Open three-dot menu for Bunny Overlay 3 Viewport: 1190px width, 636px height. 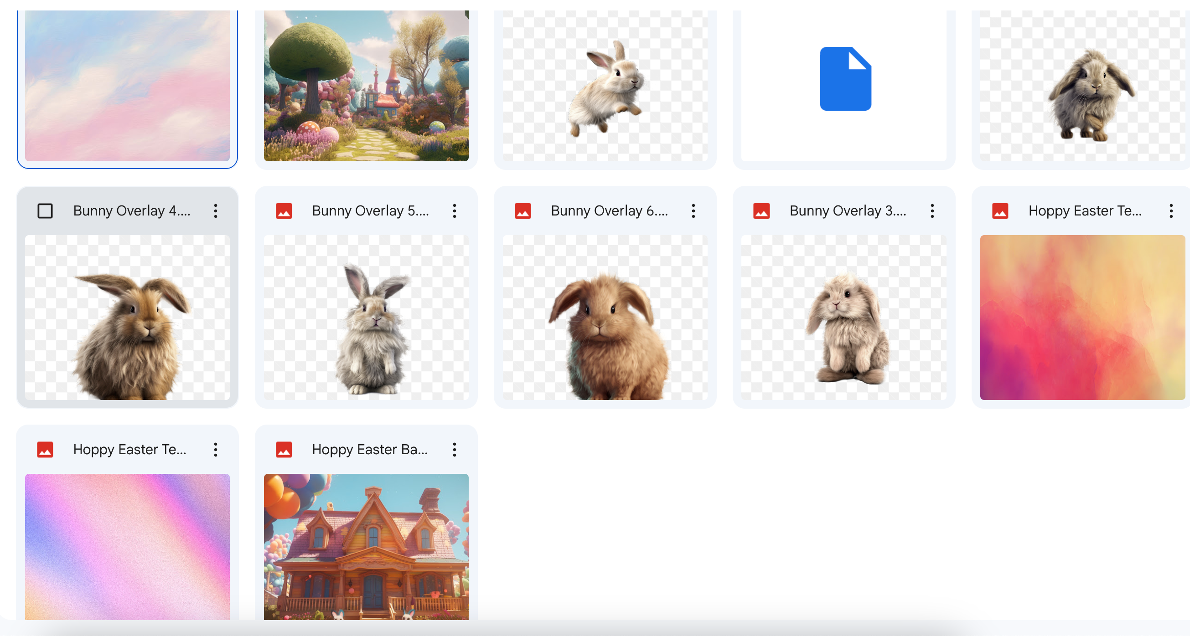(x=932, y=211)
